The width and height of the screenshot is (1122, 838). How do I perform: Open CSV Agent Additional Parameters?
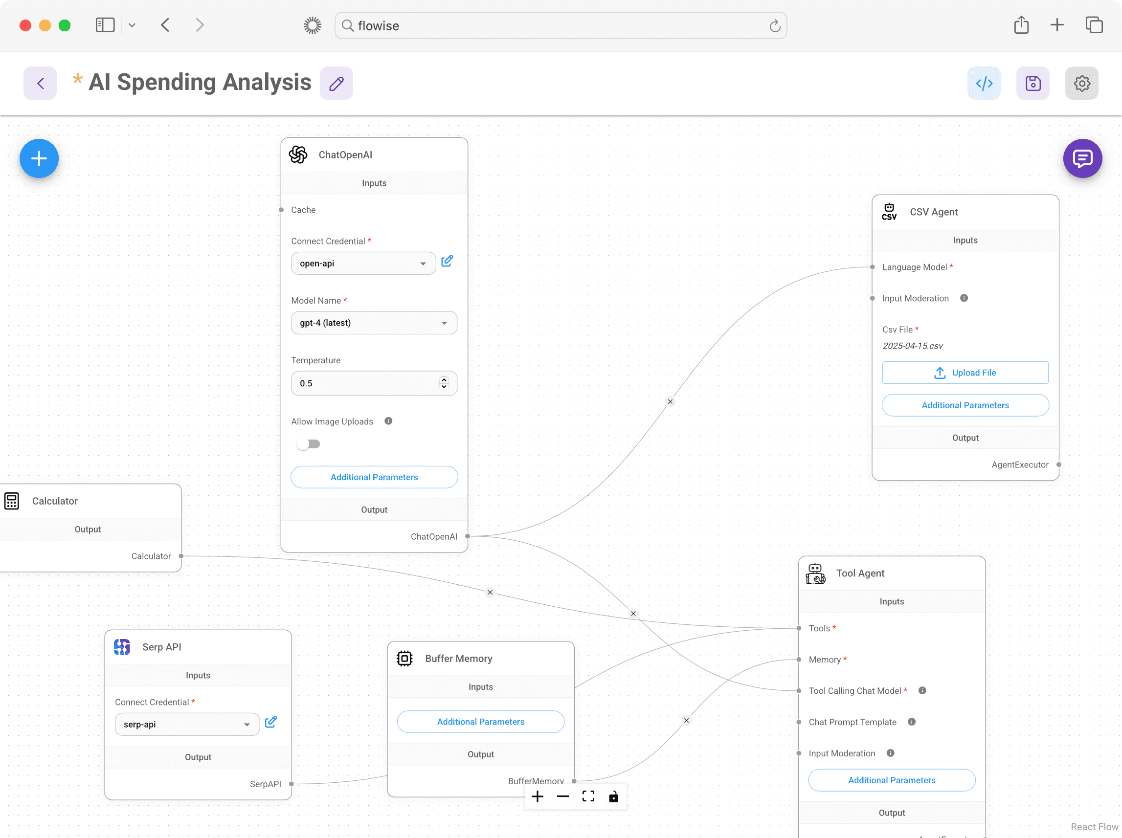[x=965, y=405]
